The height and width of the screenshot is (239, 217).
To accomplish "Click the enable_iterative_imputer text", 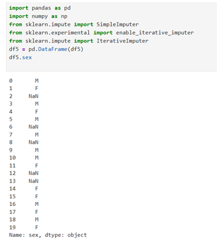I will (155, 32).
